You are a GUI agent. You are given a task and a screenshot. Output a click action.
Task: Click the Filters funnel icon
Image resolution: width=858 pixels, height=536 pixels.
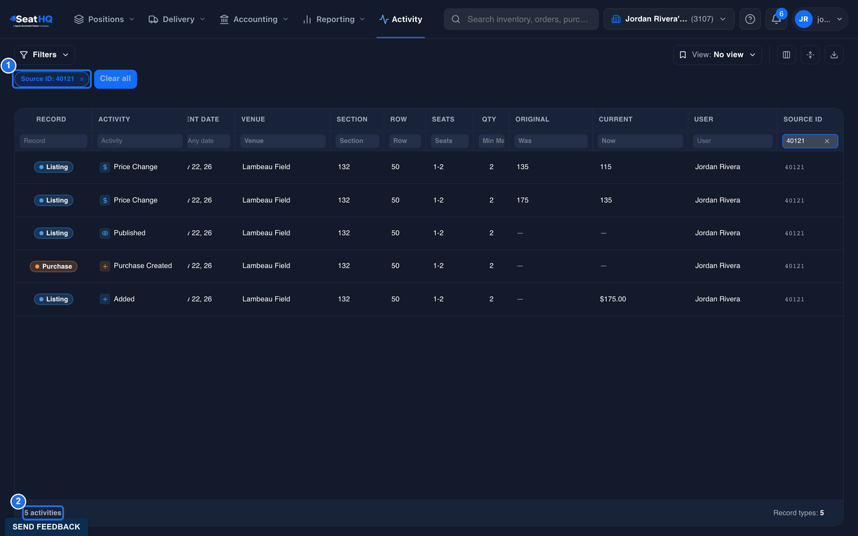point(24,55)
